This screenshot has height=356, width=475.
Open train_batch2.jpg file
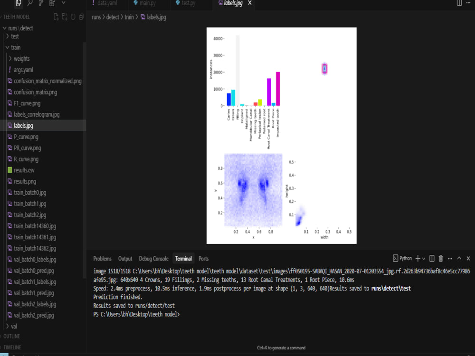[x=30, y=215]
